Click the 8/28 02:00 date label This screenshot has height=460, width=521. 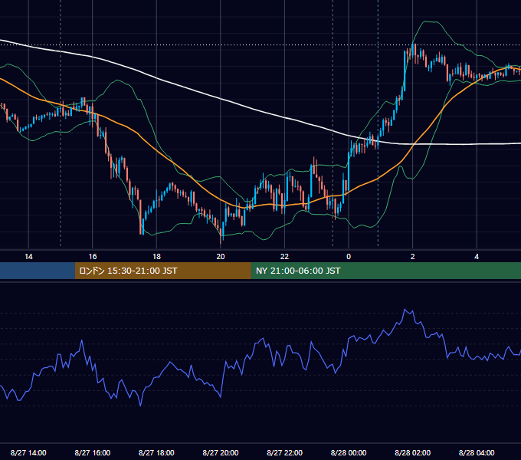pyautogui.click(x=413, y=452)
